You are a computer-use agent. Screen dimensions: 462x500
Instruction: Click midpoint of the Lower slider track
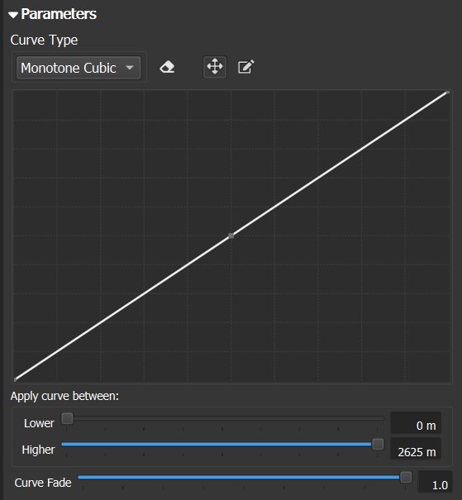(x=223, y=418)
